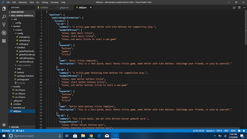The height and width of the screenshot is (139, 247).
Task: Open the Explorer view in the activity bar
Action: 4,9
